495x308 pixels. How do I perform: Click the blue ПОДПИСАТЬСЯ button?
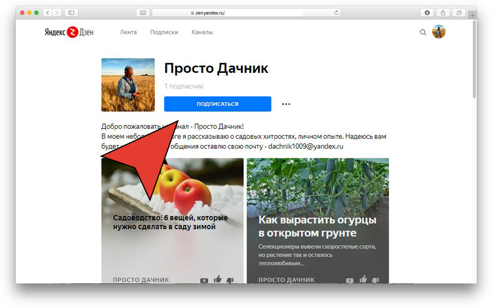[x=218, y=104]
